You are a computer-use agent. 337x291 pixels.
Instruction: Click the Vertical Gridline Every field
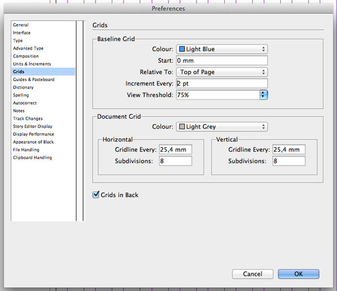[x=289, y=149]
